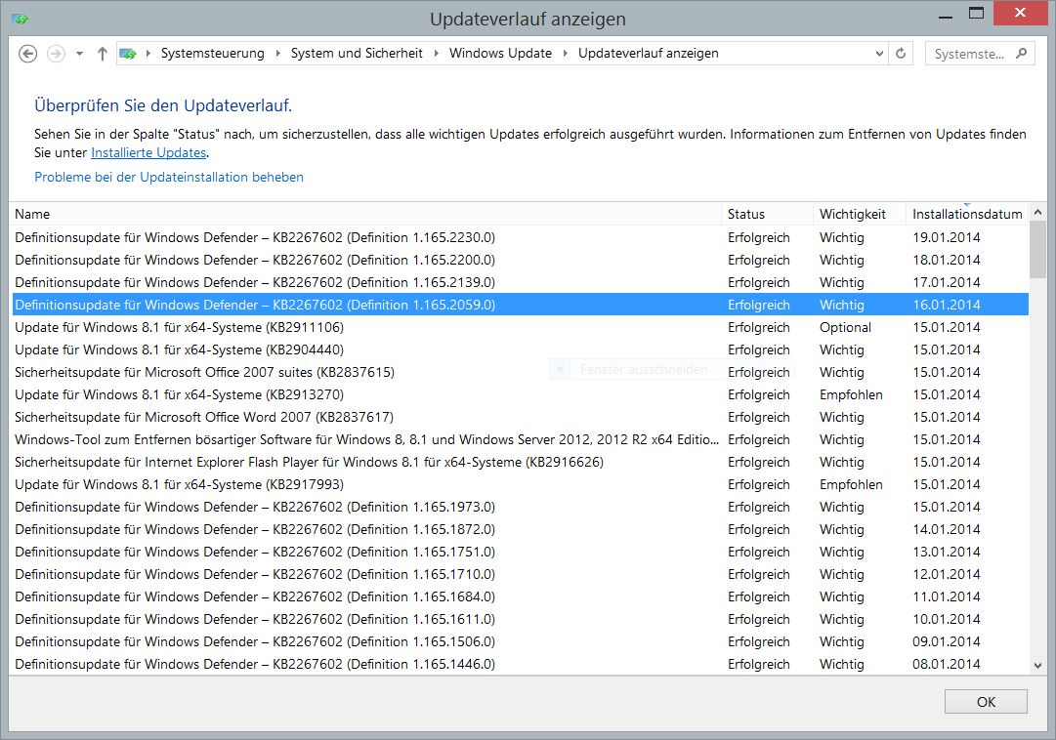Select the Systemsteuerung breadcrumb
This screenshot has width=1056, height=740.
pos(212,53)
